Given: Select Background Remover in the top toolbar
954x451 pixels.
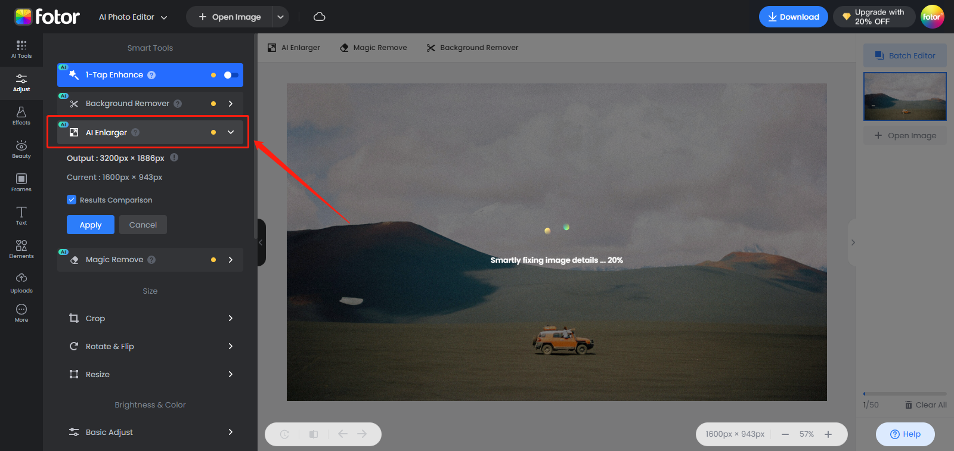Looking at the screenshot, I should (472, 48).
